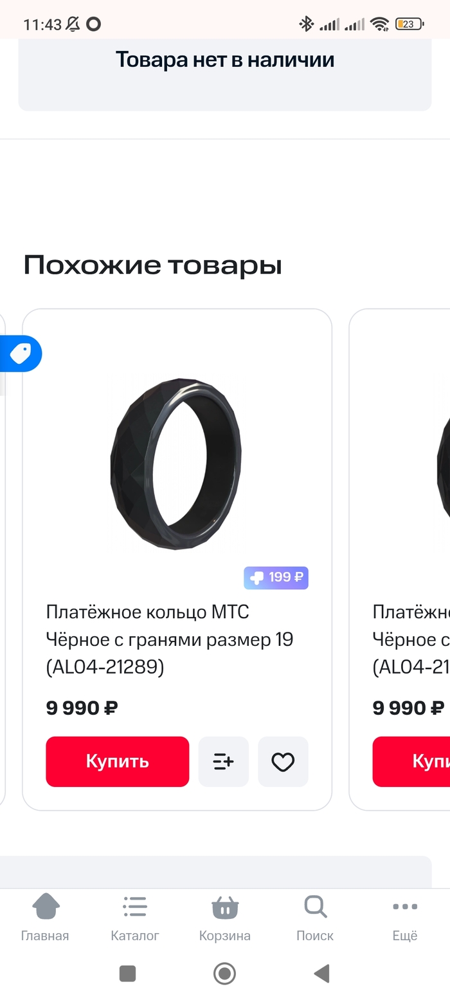Open the Главная home tab
Screen dimensions: 450x1002
click(45, 917)
